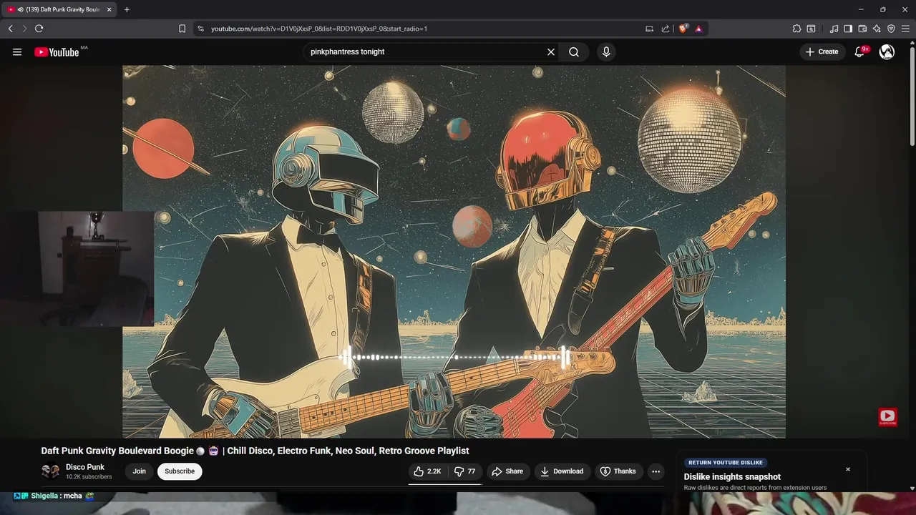
Task: Open Brave VPN shield icon
Action: pyautogui.click(x=891, y=29)
